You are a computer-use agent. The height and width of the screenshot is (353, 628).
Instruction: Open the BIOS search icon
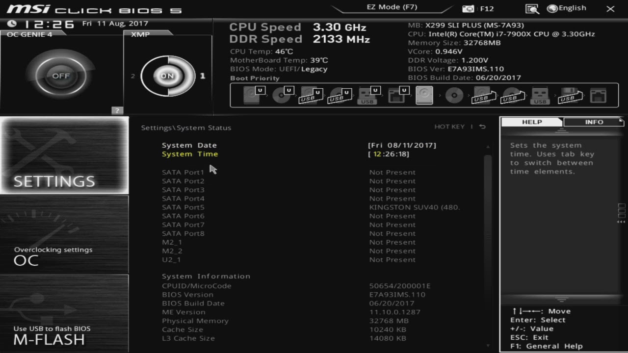(532, 8)
